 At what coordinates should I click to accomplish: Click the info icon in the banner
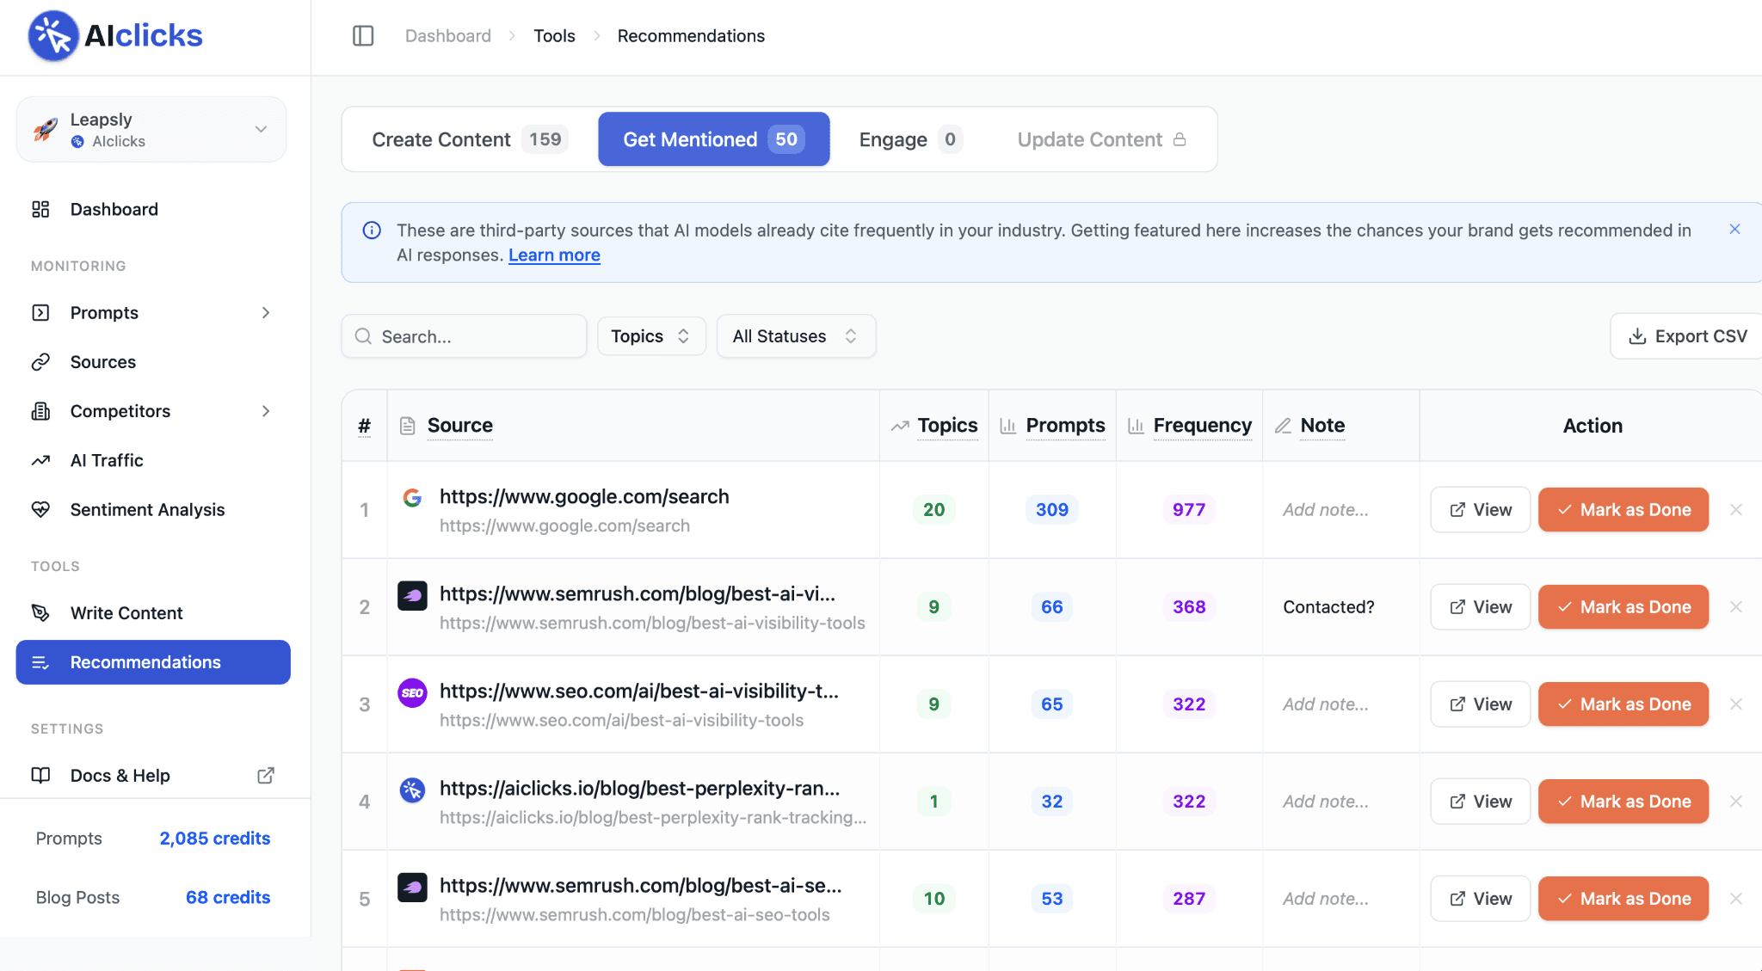pos(372,230)
